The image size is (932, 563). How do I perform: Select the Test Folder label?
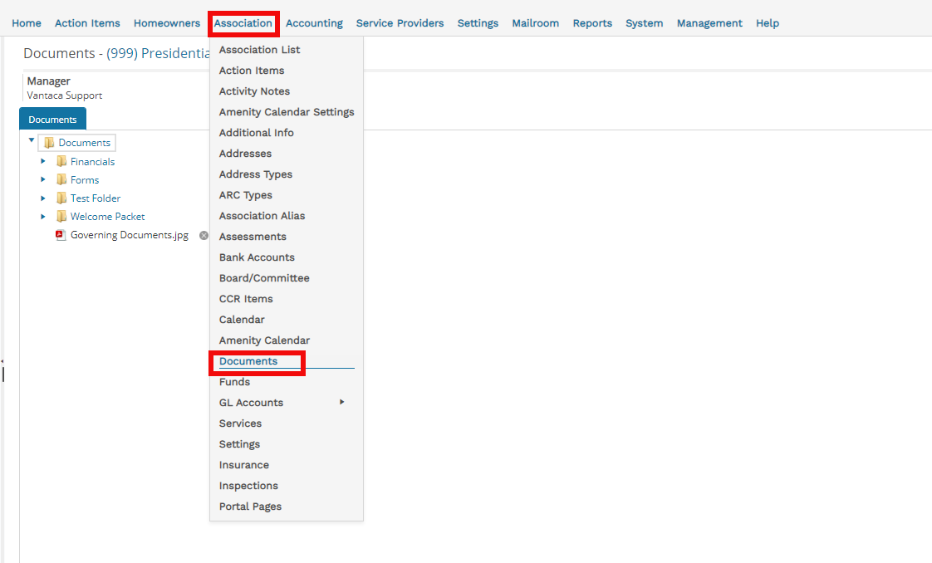96,198
